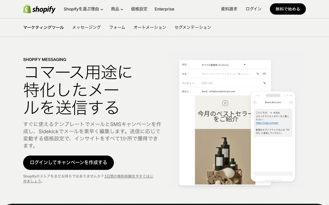Switch to メッセージング tab
The image size is (329, 205).
86,27
